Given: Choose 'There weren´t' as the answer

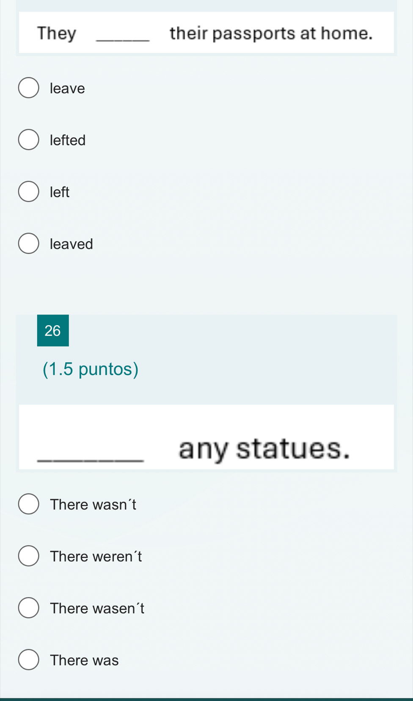Looking at the screenshot, I should (29, 556).
